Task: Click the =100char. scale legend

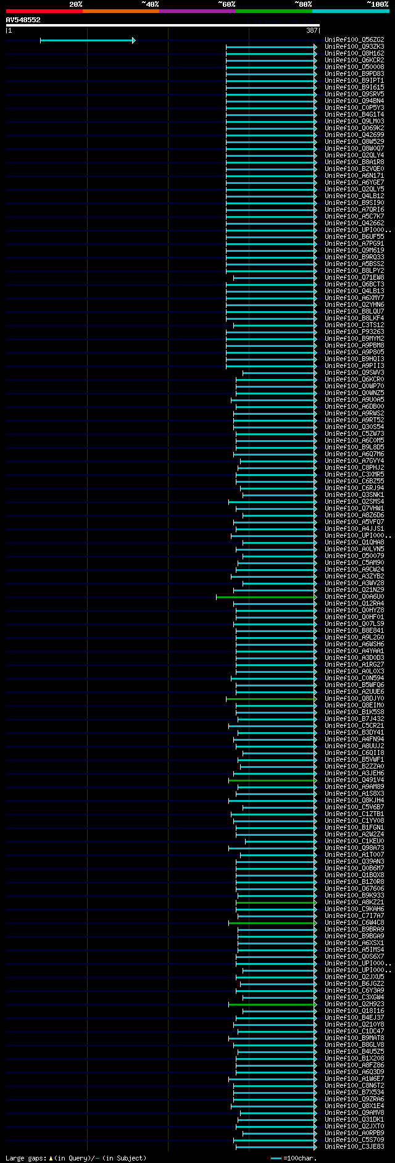Action: (x=294, y=1159)
